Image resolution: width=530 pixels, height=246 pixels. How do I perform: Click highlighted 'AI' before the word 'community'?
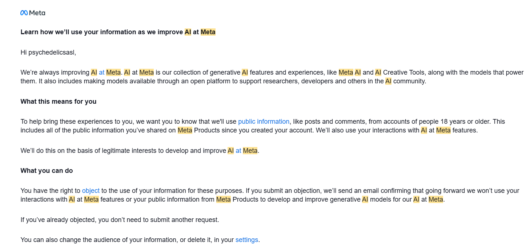(x=388, y=81)
